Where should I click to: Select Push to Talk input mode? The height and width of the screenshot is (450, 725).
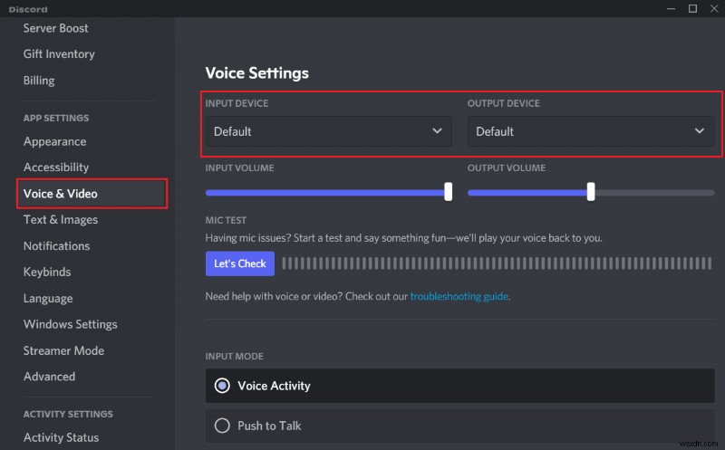pos(222,426)
